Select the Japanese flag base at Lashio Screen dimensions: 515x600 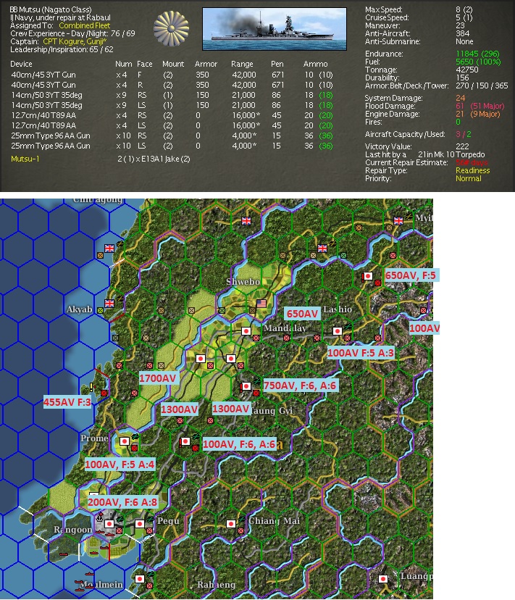(x=337, y=331)
